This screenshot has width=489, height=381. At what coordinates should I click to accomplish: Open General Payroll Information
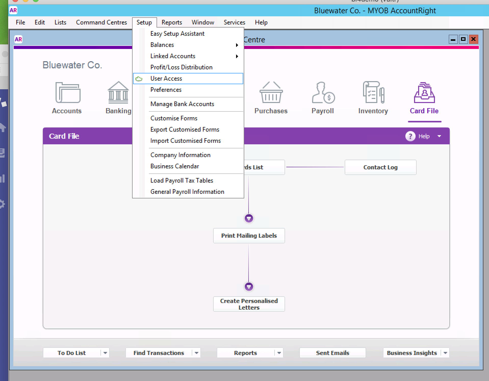(188, 192)
